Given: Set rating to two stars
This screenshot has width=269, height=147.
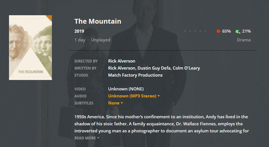Looking at the screenshot, I should (190, 31).
